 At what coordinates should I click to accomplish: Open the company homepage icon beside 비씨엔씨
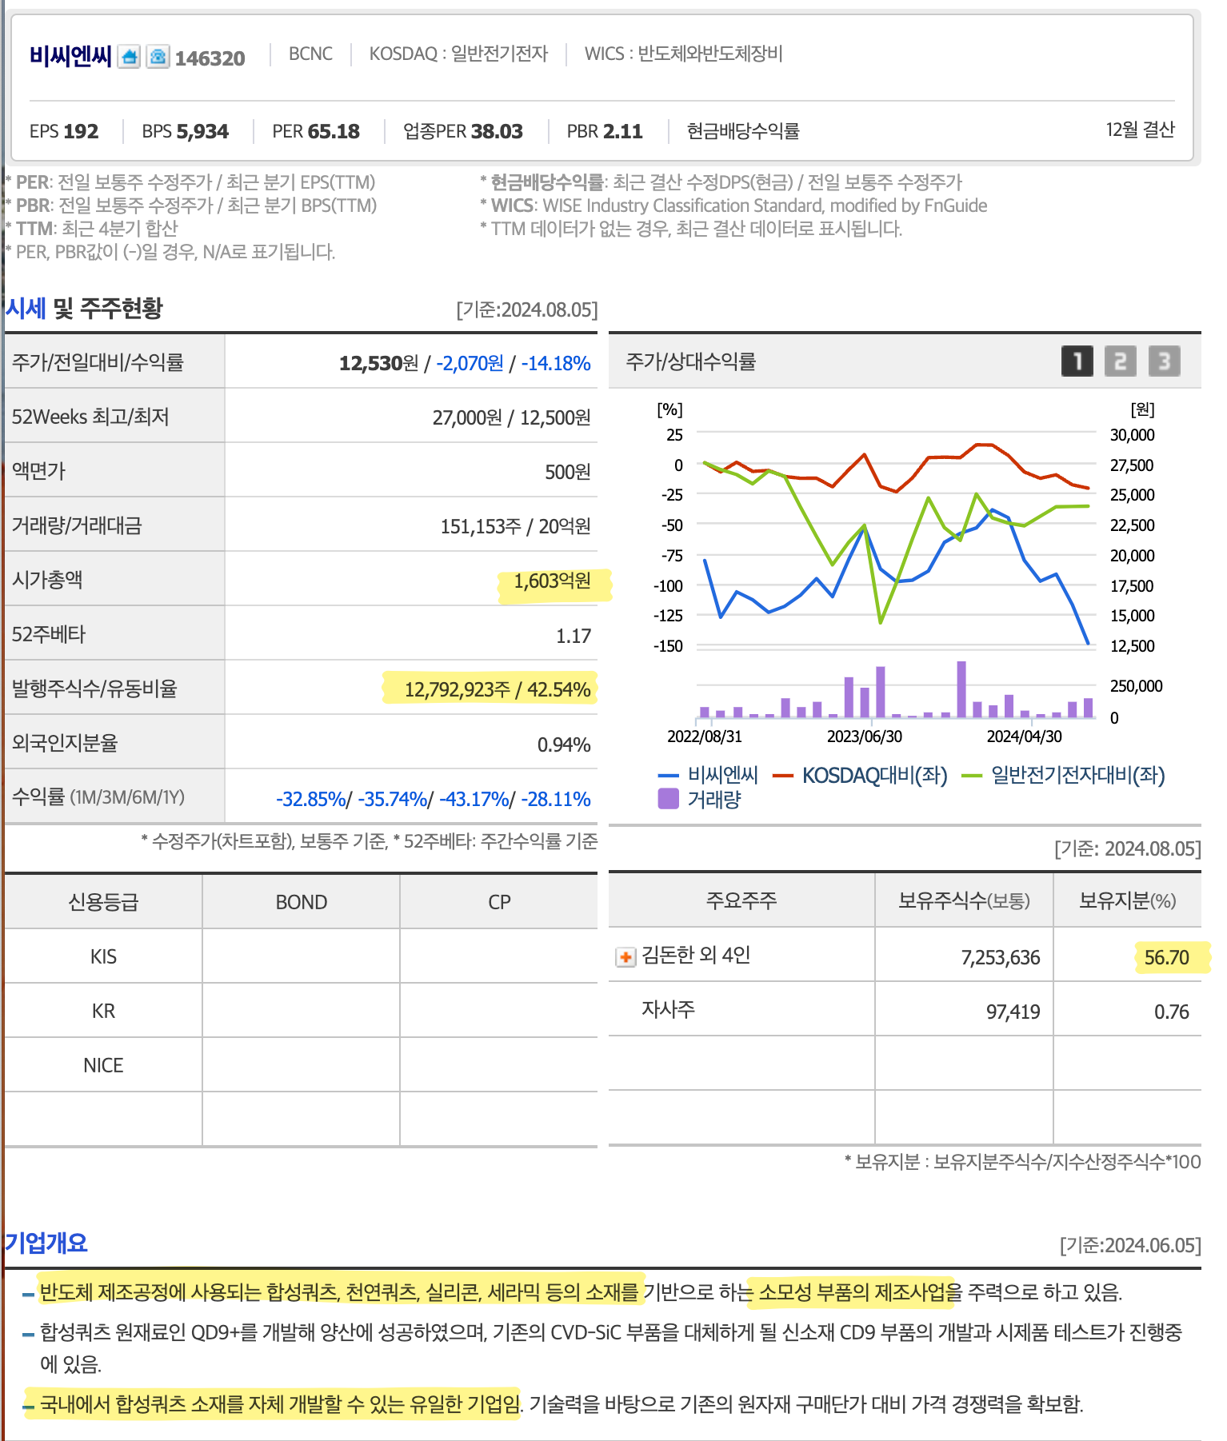click(129, 57)
